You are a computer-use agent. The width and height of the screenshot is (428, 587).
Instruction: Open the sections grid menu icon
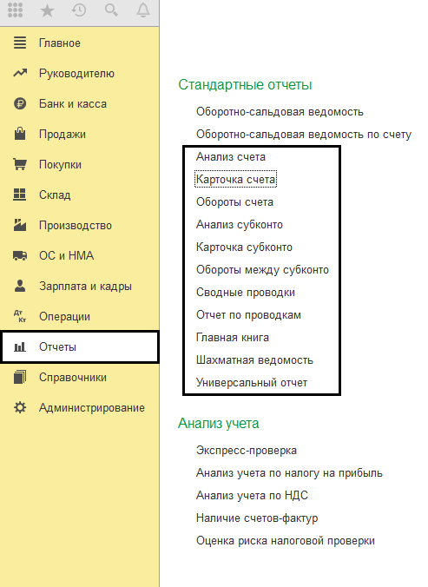click(15, 10)
